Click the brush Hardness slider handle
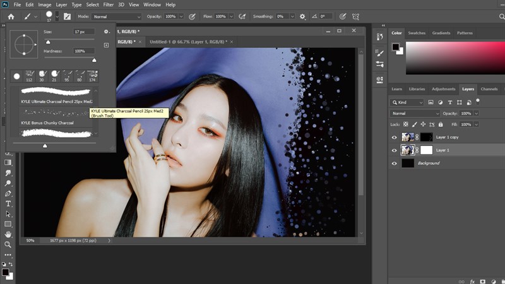This screenshot has width=505, height=284. click(95, 60)
